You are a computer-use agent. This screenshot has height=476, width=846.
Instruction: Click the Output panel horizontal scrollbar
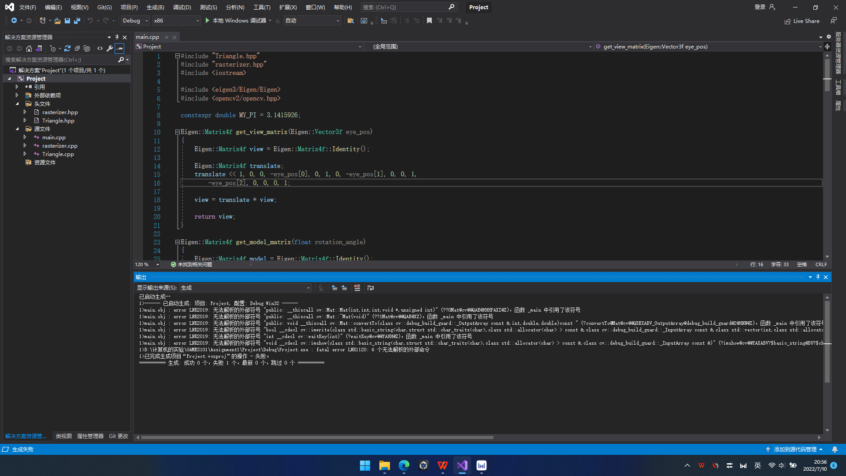[x=317, y=438]
